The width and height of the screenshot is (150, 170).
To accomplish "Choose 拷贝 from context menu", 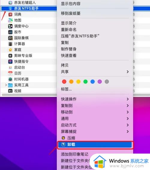I will pos(65,65).
